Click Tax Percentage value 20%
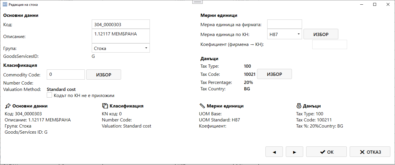The image size is (395, 165). click(x=248, y=82)
